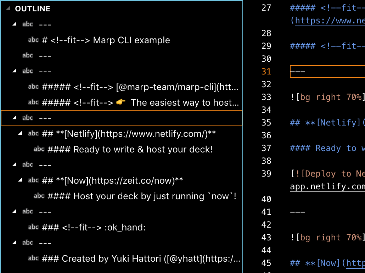This screenshot has width=365, height=273.
Task: Click line number 41 in the editor gutter
Action: (x=266, y=212)
